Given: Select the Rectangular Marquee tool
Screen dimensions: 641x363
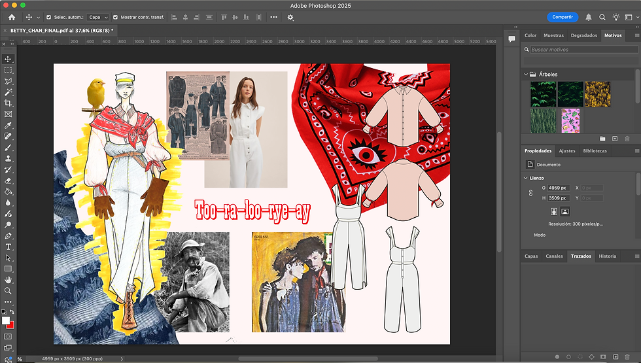Looking at the screenshot, I should click(x=8, y=70).
